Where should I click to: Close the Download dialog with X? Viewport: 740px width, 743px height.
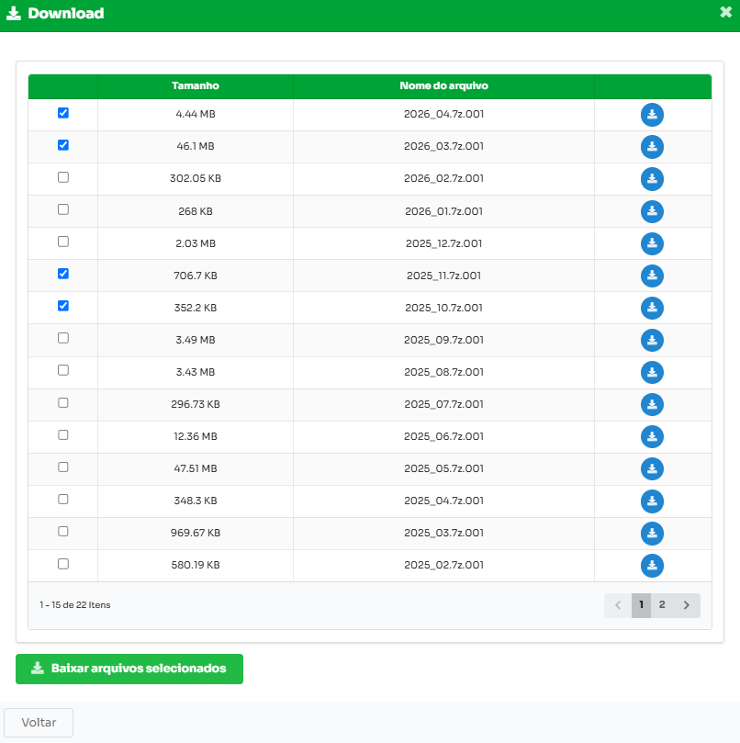725,12
